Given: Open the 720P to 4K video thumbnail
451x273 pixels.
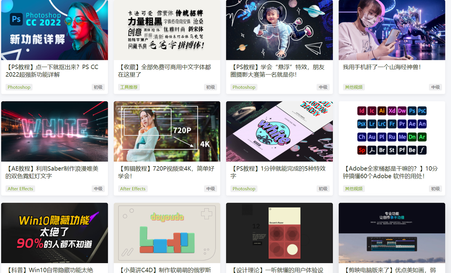Looking at the screenshot, I should 167,131.
